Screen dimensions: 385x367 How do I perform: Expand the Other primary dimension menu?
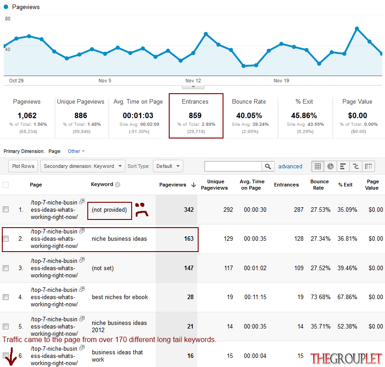click(x=76, y=151)
